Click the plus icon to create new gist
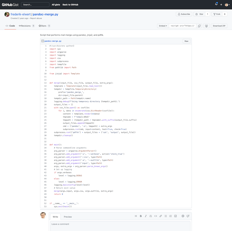The image size is (232, 231). [x=221, y=5]
